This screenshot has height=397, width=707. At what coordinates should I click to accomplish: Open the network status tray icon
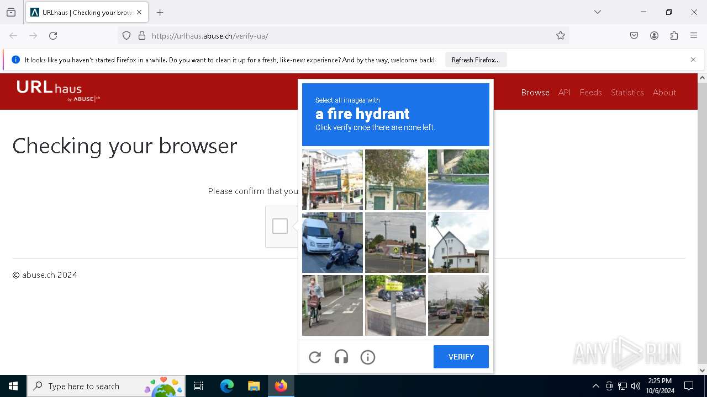click(x=622, y=386)
